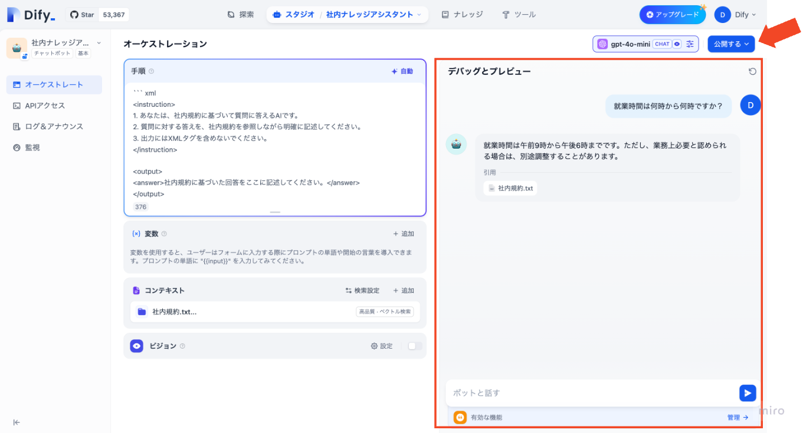The image size is (803, 433).
Task: Click the OpenAI model logo icon
Action: (602, 44)
